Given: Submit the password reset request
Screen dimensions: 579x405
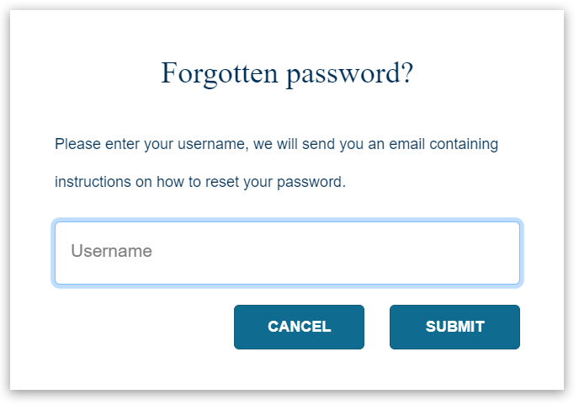Looking at the screenshot, I should pyautogui.click(x=454, y=327).
